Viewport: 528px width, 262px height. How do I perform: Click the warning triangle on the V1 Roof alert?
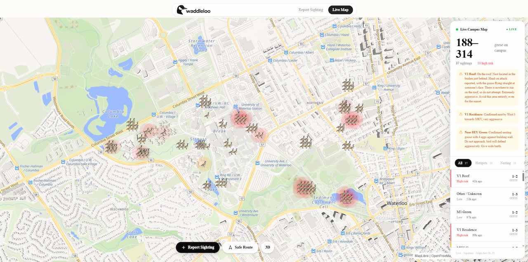click(x=461, y=74)
